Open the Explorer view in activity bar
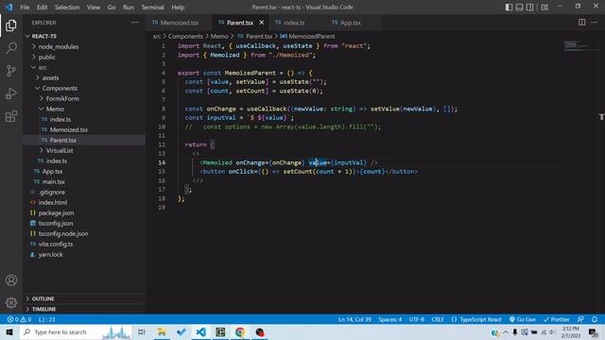Image resolution: width=605 pixels, height=340 pixels. coord(11,25)
